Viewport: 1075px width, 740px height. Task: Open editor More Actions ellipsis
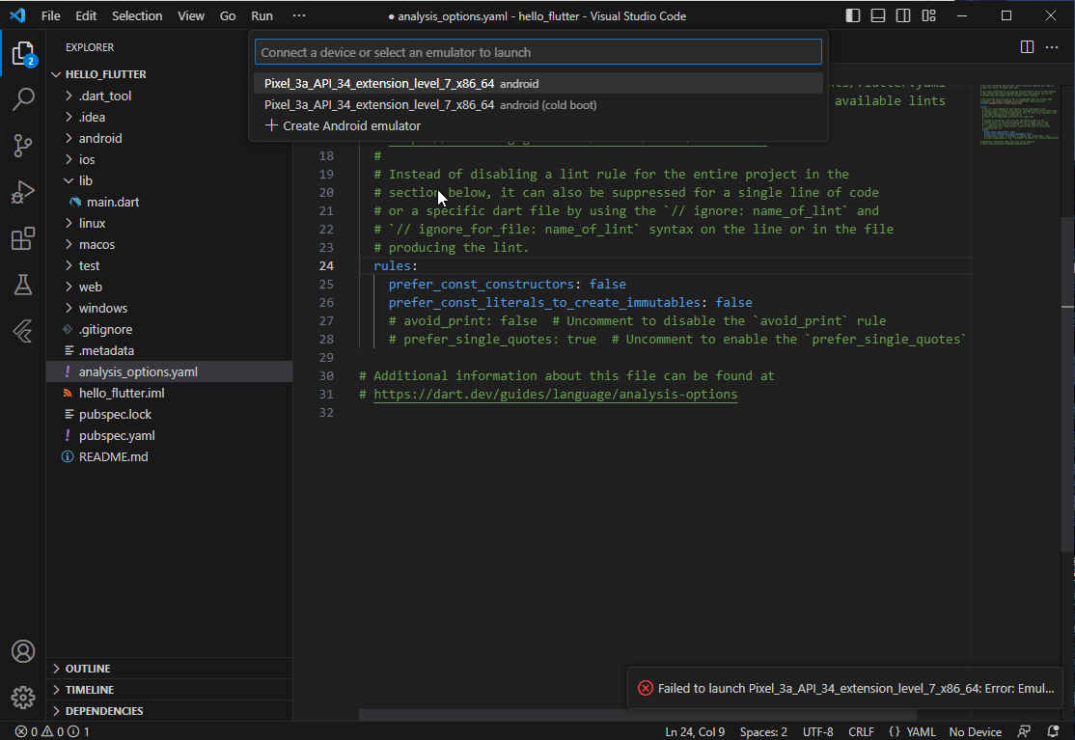pos(1052,46)
